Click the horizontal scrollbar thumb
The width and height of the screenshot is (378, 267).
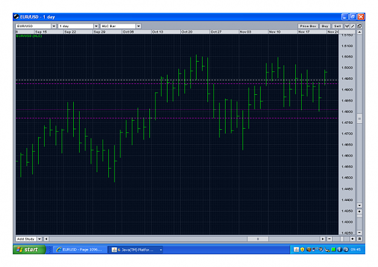[x=258, y=239]
